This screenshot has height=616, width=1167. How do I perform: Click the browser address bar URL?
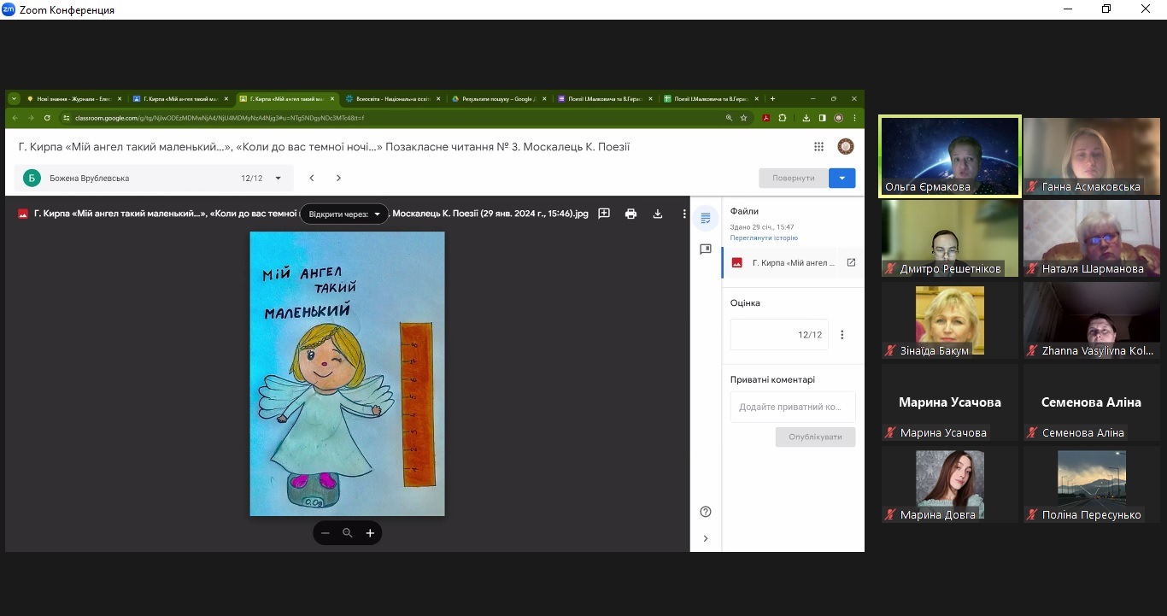(x=220, y=118)
